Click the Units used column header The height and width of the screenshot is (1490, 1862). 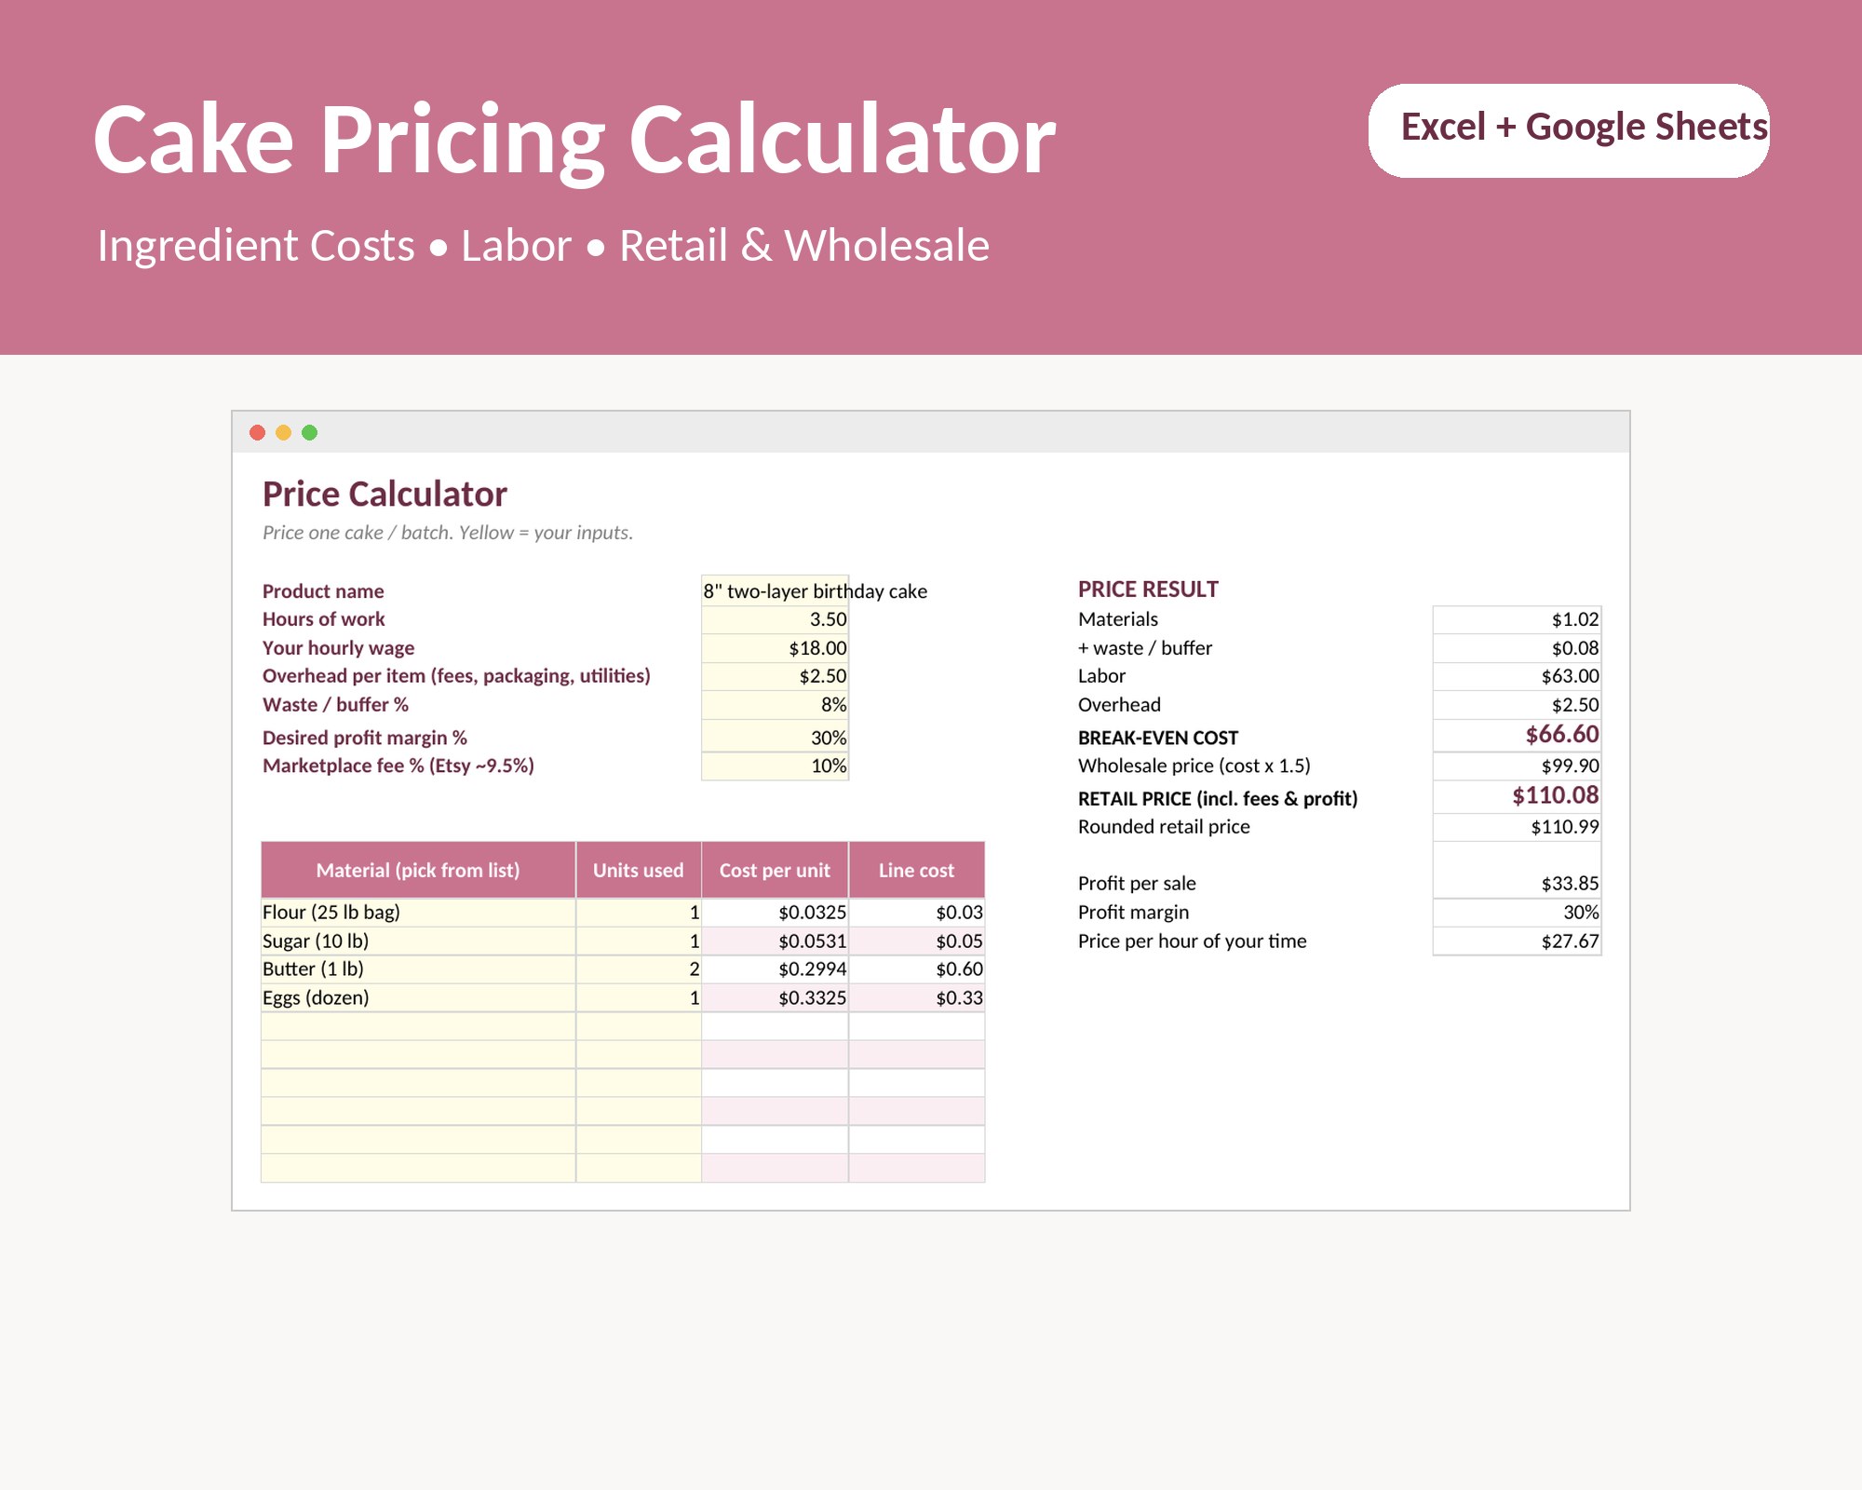click(639, 870)
